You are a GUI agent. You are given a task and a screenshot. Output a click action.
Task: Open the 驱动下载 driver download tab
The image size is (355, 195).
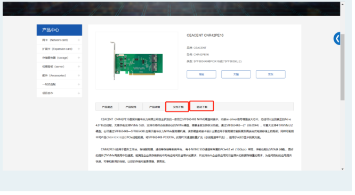(201, 106)
